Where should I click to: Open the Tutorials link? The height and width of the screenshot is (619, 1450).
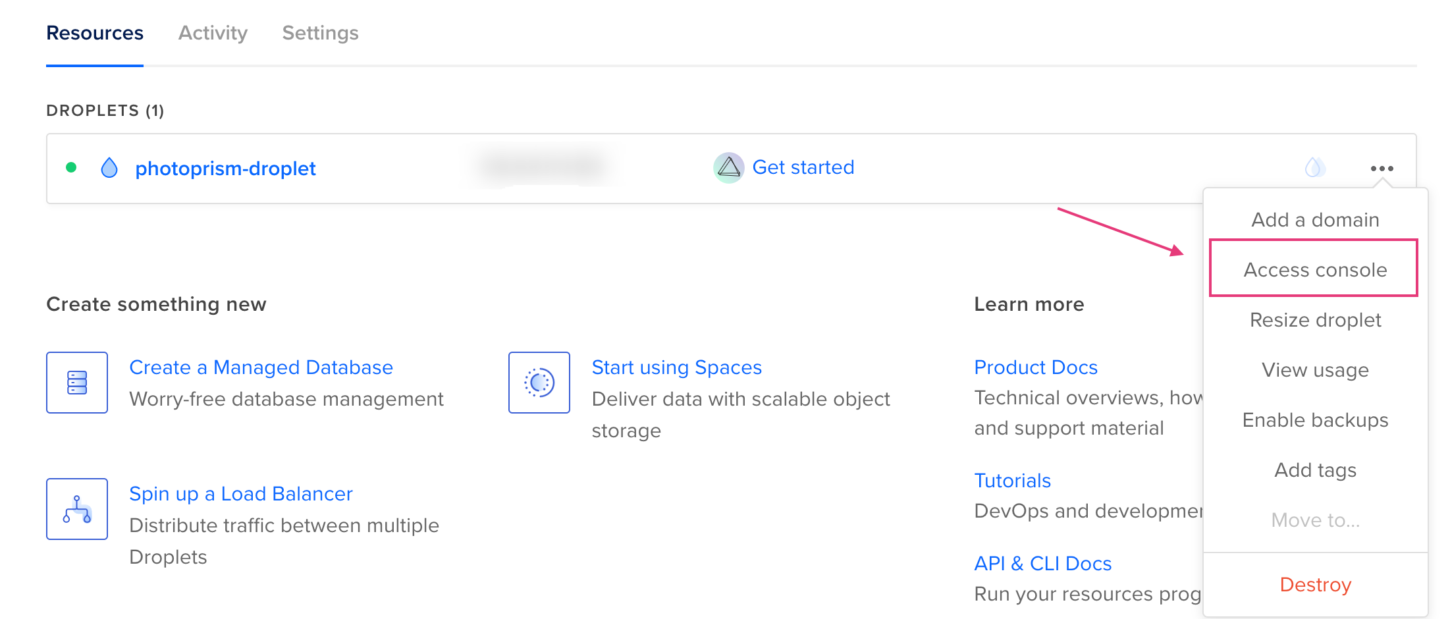1012,480
